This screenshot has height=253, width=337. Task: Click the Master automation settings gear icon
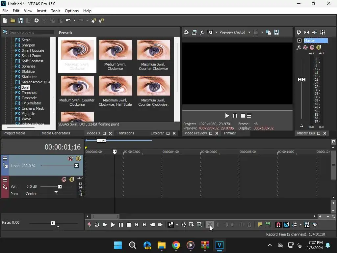pyautogui.click(x=305, y=47)
